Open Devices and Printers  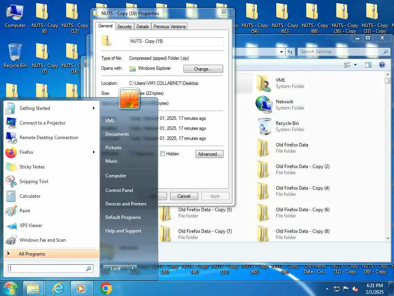coord(126,204)
